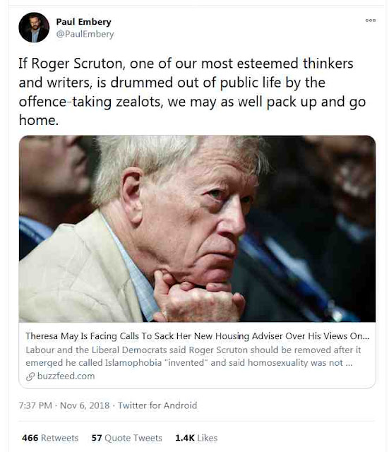This screenshot has height=452, width=389.
Task: Click the 'Labour and the Liberal Democrats' card description
Action: (193, 356)
